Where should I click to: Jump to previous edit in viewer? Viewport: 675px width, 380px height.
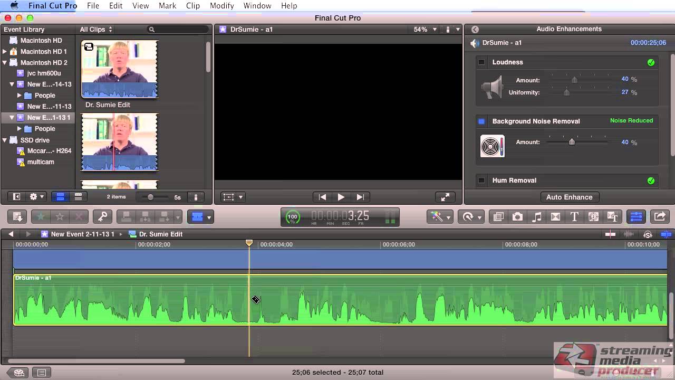coord(322,197)
